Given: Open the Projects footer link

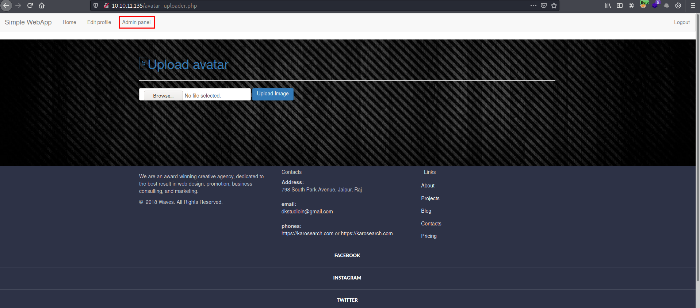Looking at the screenshot, I should coord(430,198).
